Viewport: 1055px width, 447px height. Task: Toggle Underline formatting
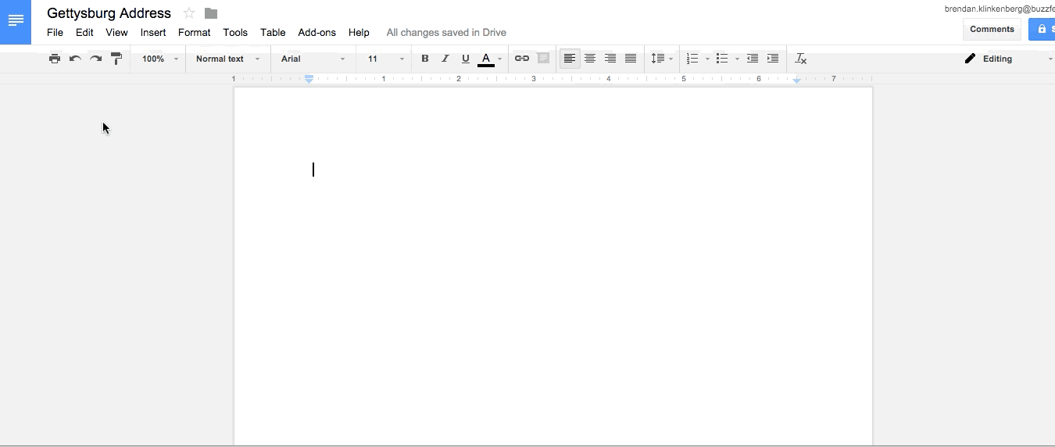click(466, 59)
